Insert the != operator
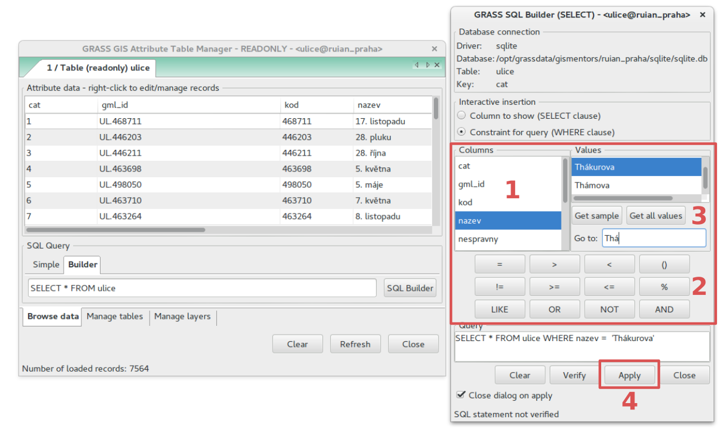This screenshot has height=430, width=724. [x=499, y=287]
